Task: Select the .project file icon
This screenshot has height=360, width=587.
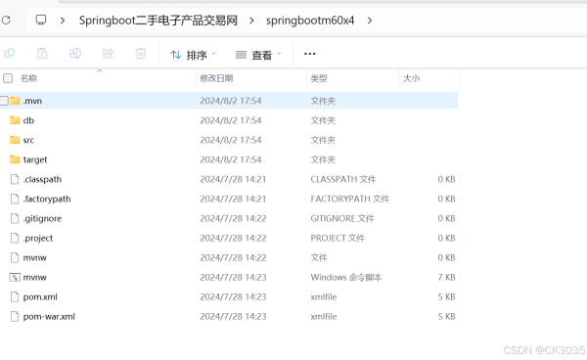Action: (x=15, y=238)
